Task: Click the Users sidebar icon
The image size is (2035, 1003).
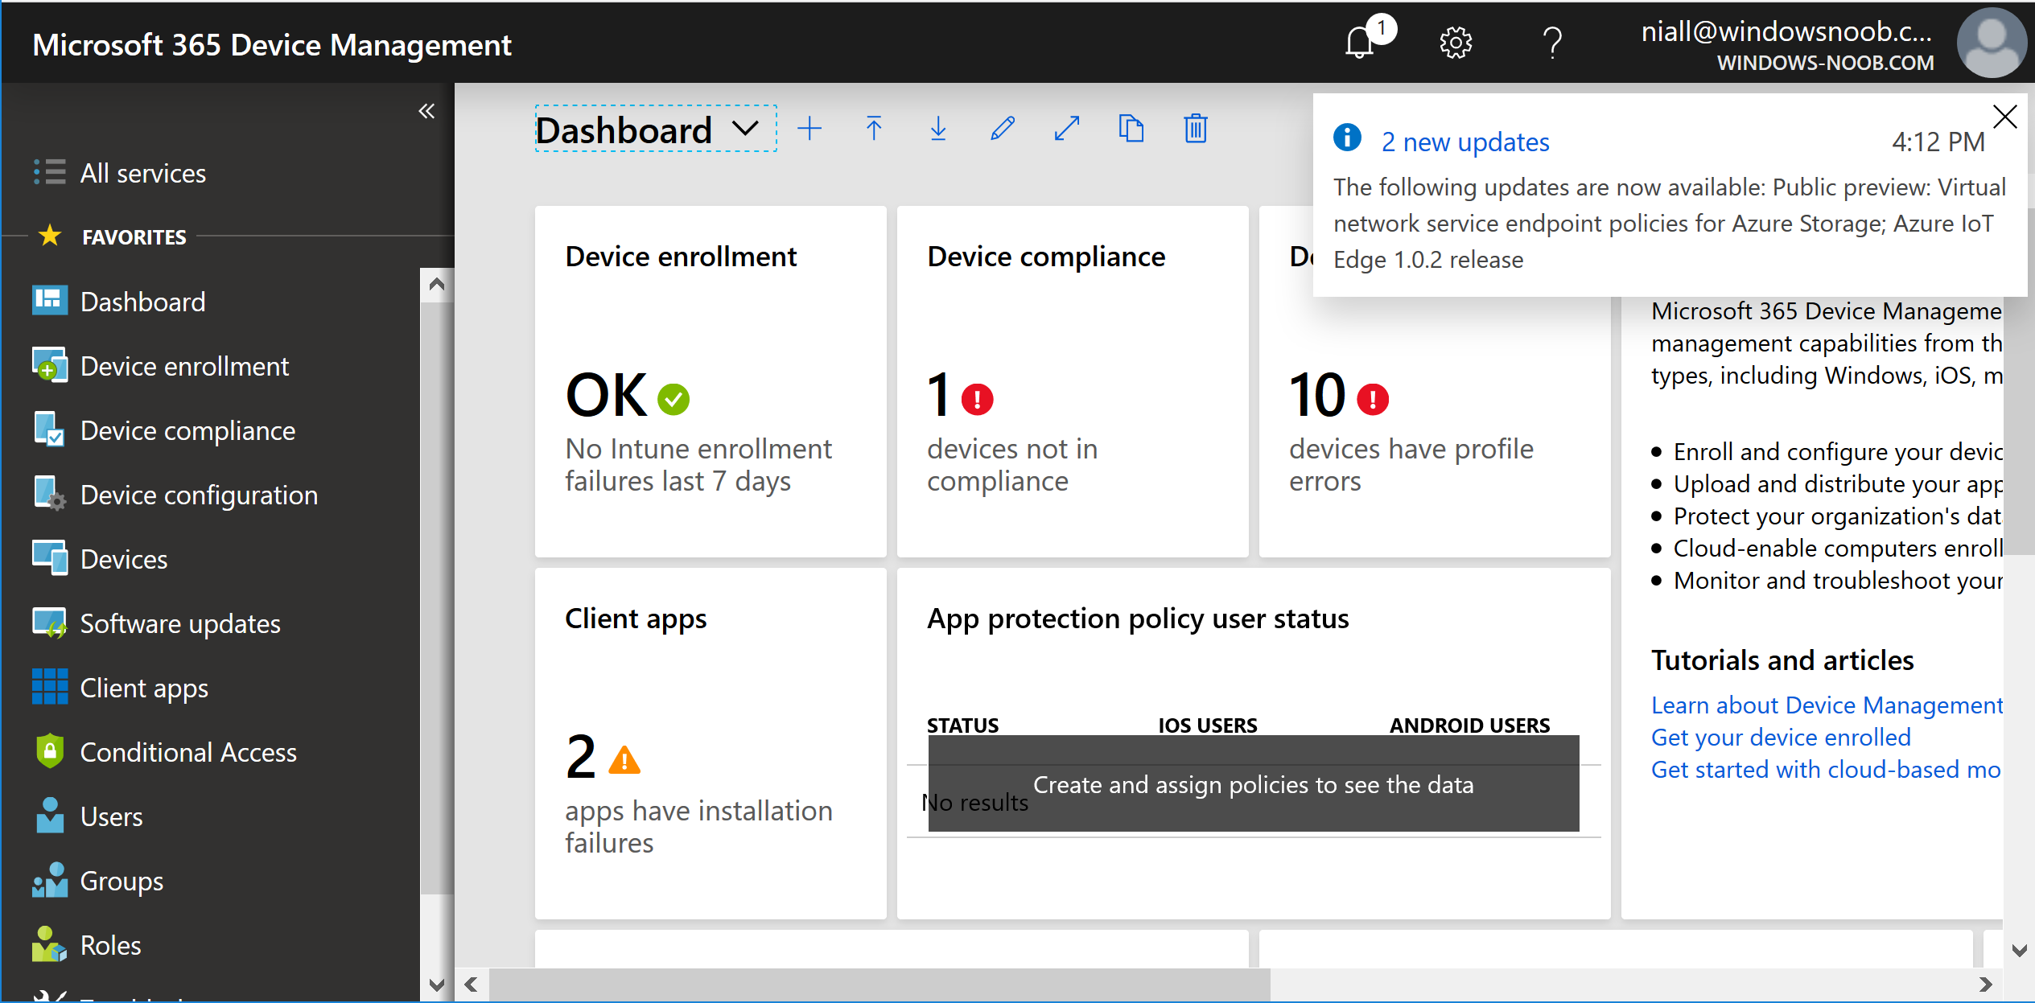Action: tap(50, 816)
